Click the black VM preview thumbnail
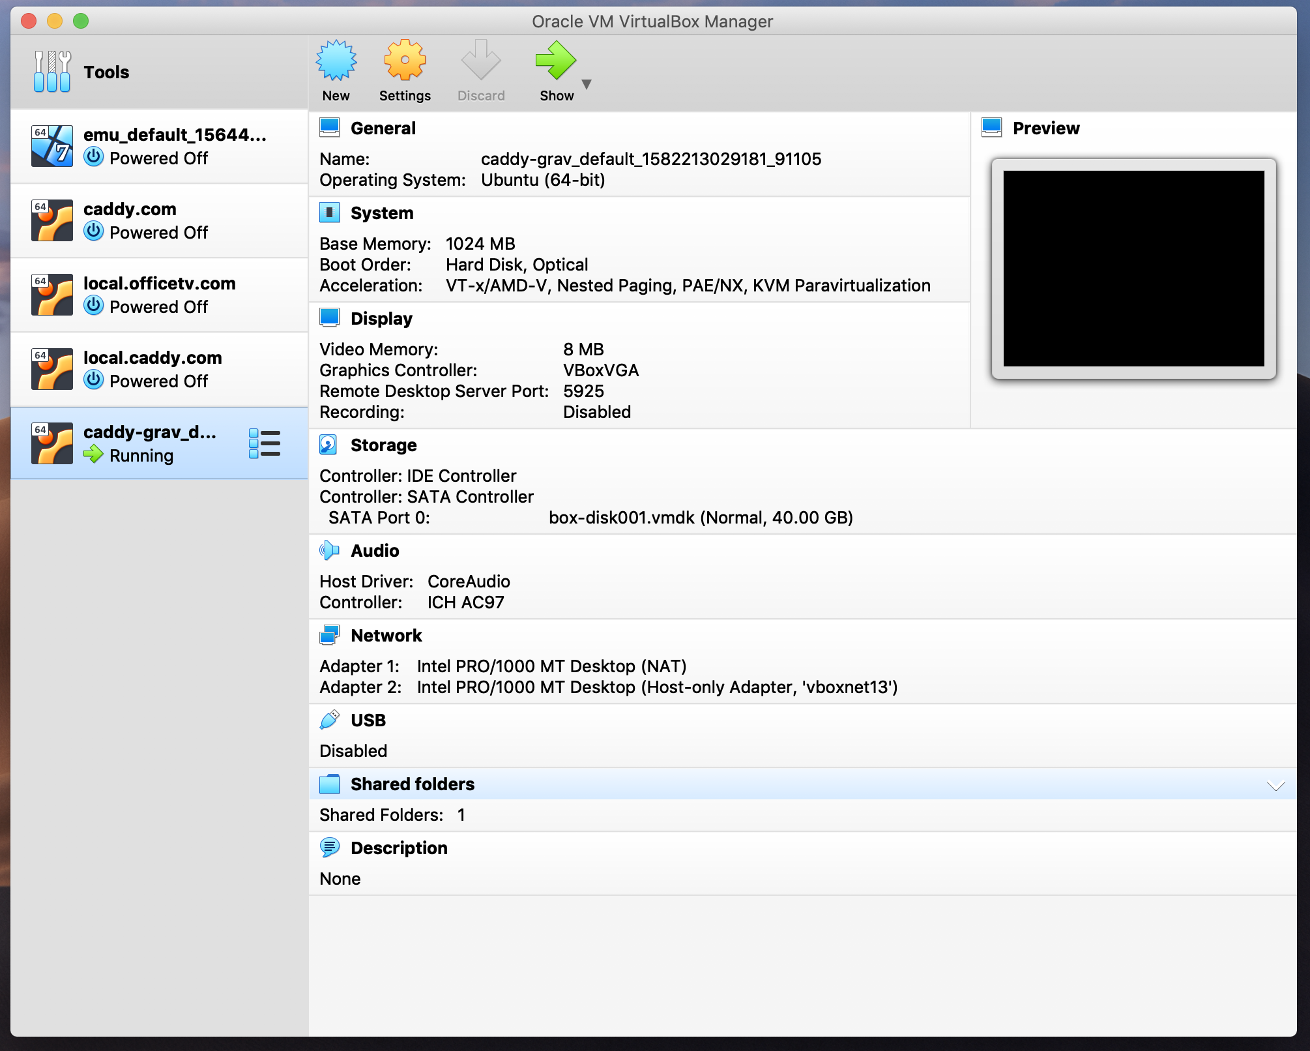 (x=1134, y=267)
